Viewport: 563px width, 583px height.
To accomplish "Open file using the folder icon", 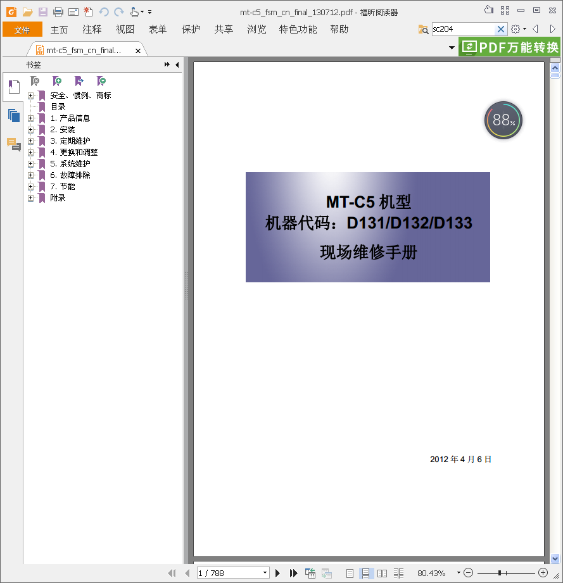I will pos(27,12).
